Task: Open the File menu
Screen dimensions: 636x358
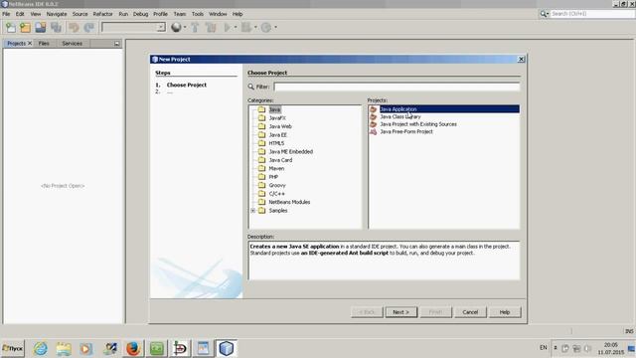Action: 6,14
